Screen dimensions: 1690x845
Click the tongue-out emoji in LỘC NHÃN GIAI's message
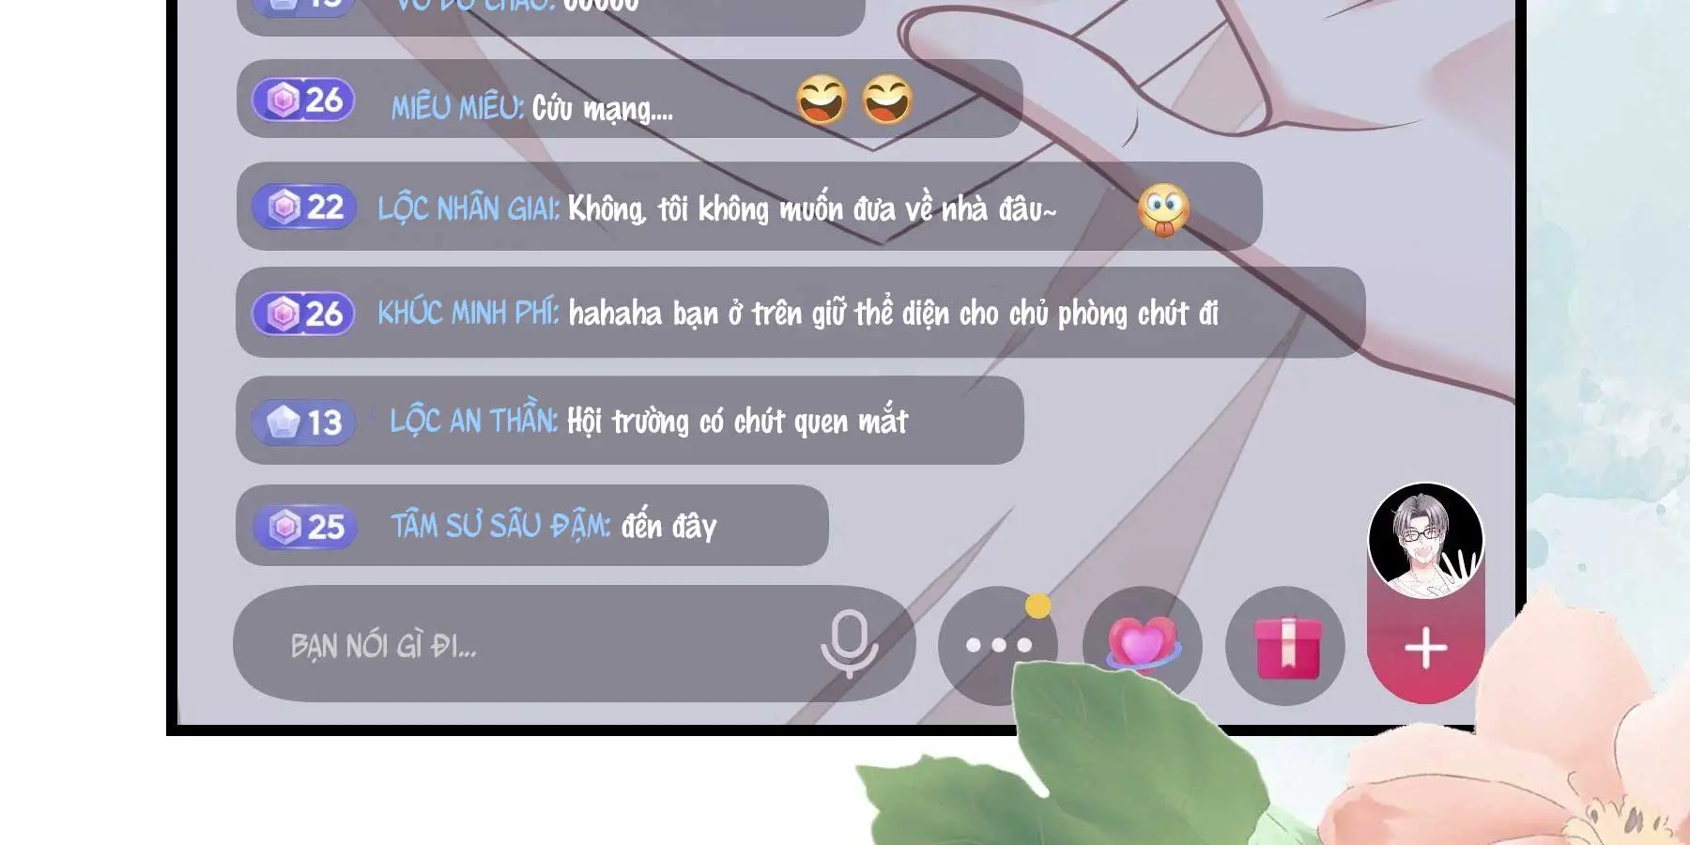pyautogui.click(x=1163, y=209)
